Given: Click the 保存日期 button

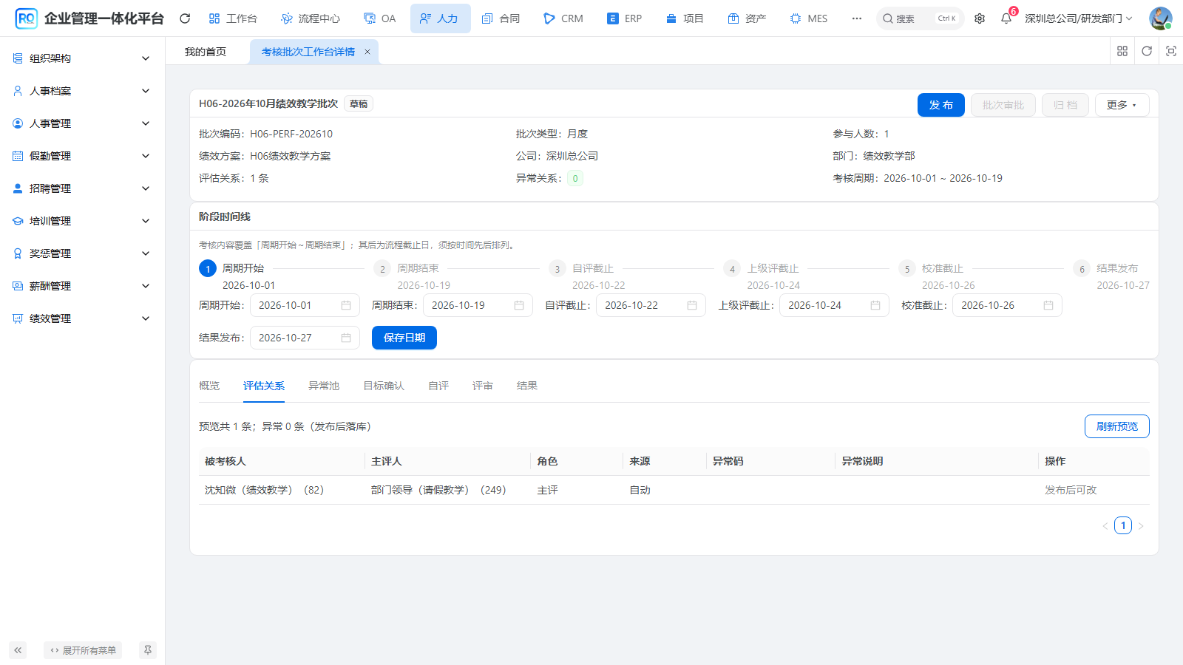Looking at the screenshot, I should coord(404,338).
